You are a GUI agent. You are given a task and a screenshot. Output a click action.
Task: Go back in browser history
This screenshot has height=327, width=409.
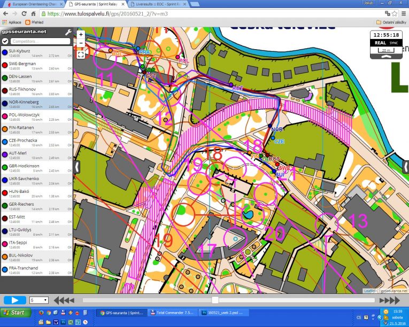(5, 13)
